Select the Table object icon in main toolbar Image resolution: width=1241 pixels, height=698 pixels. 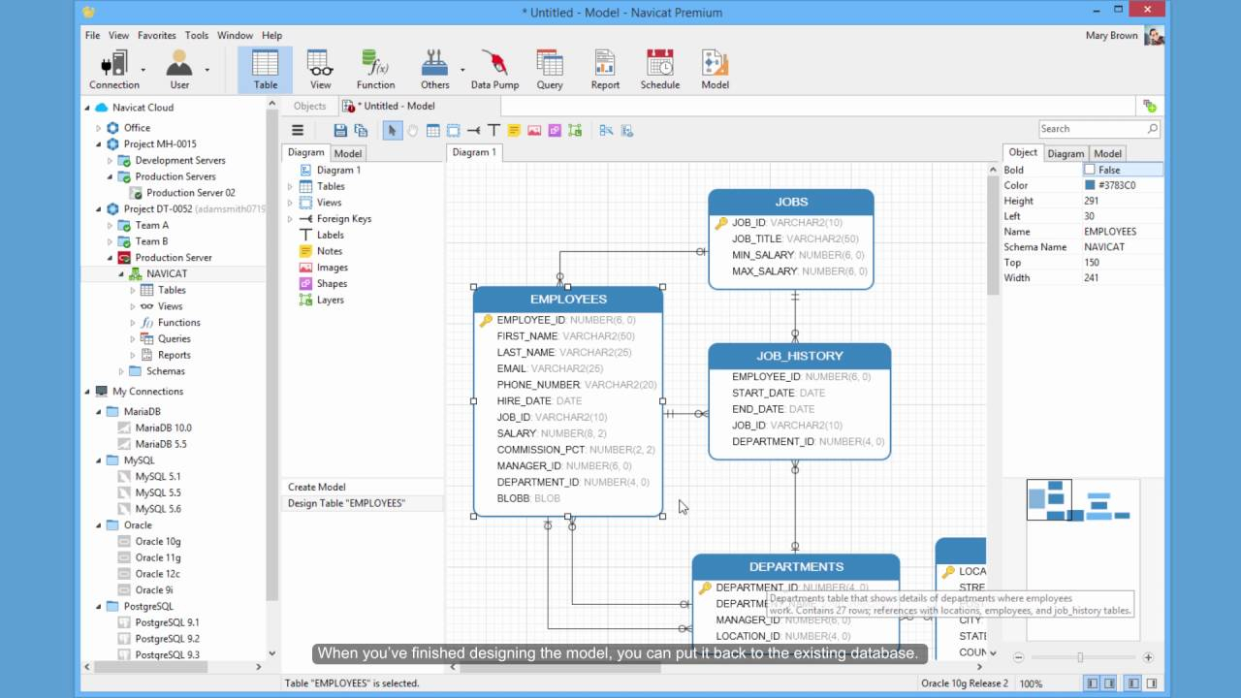(x=265, y=70)
